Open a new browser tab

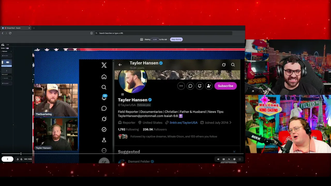coord(34,28)
